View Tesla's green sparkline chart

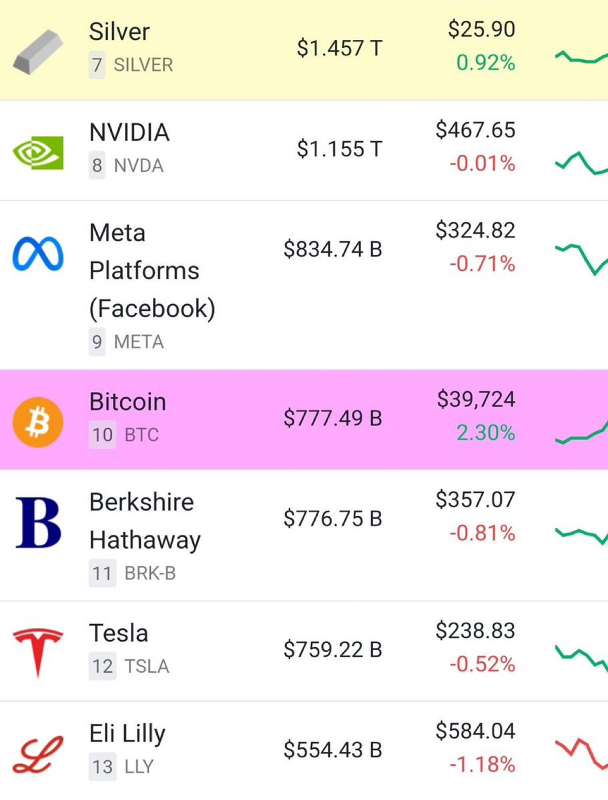tap(581, 657)
